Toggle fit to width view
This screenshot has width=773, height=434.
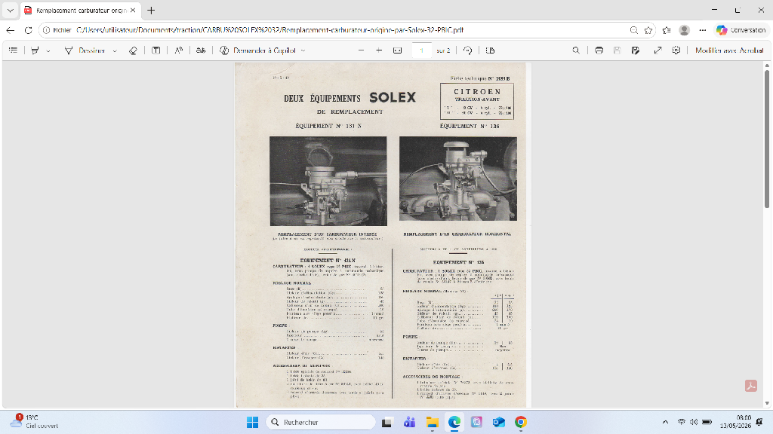(397, 50)
